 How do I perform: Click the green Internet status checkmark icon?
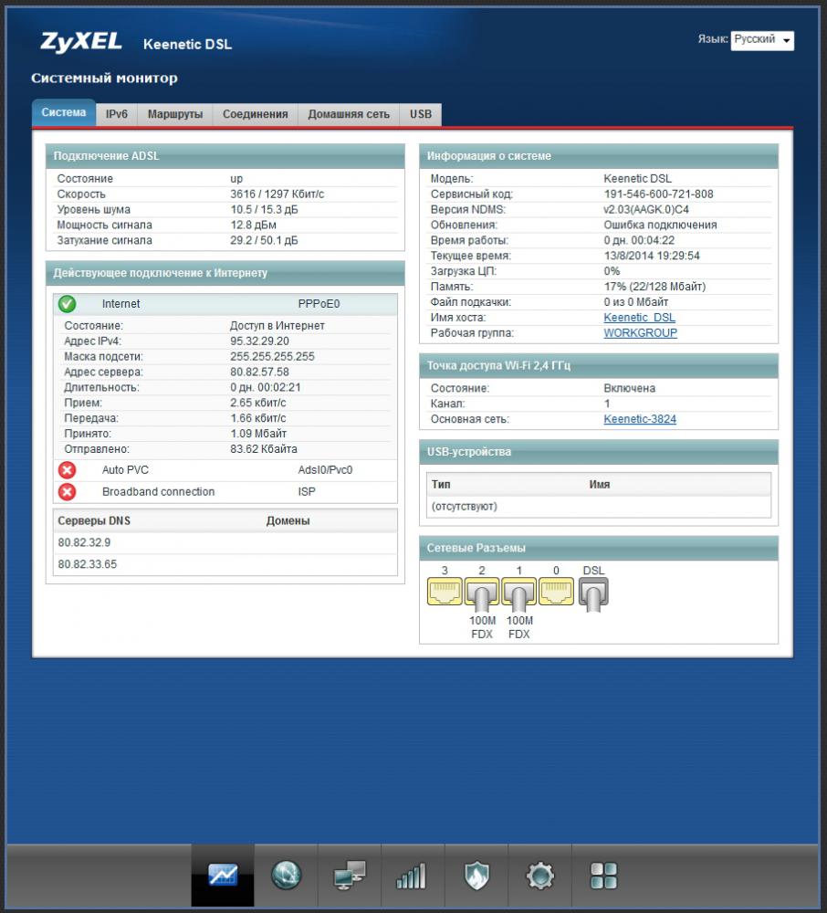pos(67,304)
